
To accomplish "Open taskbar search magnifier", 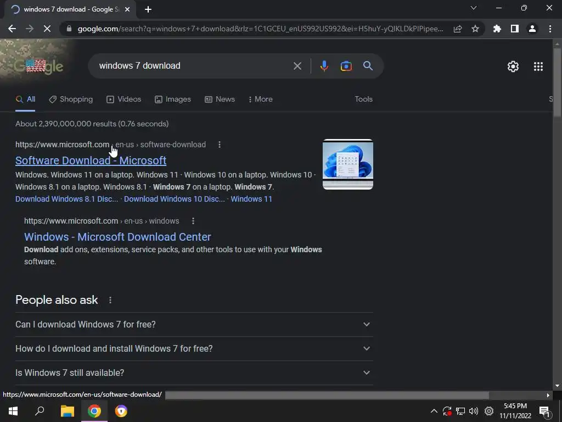I will [40, 411].
